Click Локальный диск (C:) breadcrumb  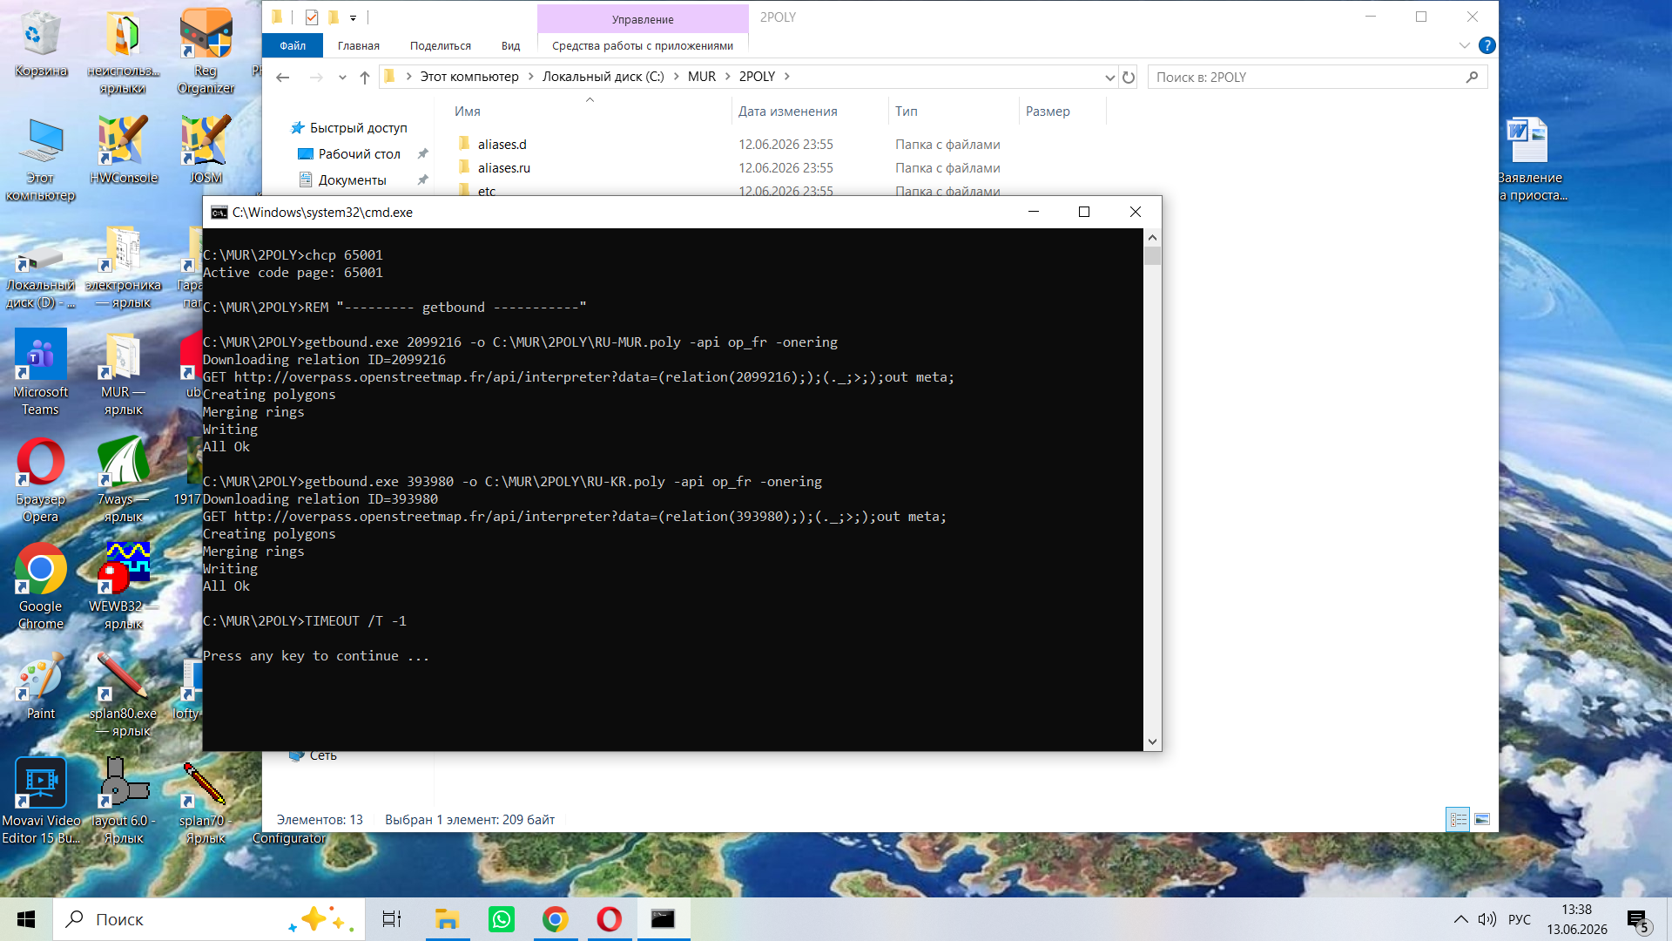pyautogui.click(x=603, y=77)
